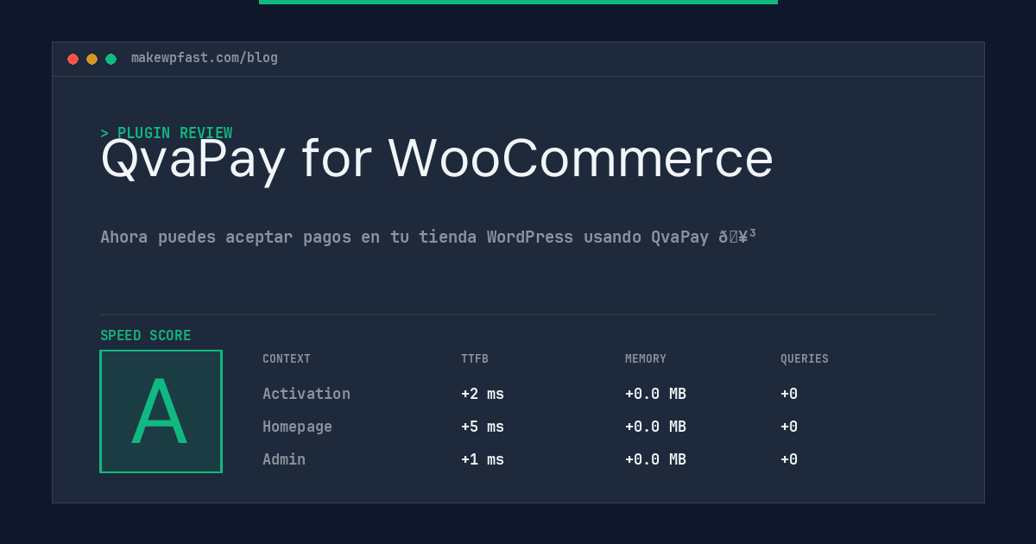Click the '+2 ms' Activation TTFB value
Viewport: 1036px width, 544px height.
point(483,394)
